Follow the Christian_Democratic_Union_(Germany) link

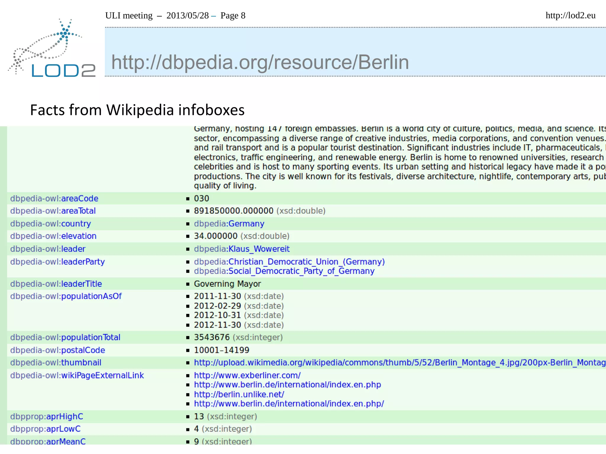tap(289, 262)
